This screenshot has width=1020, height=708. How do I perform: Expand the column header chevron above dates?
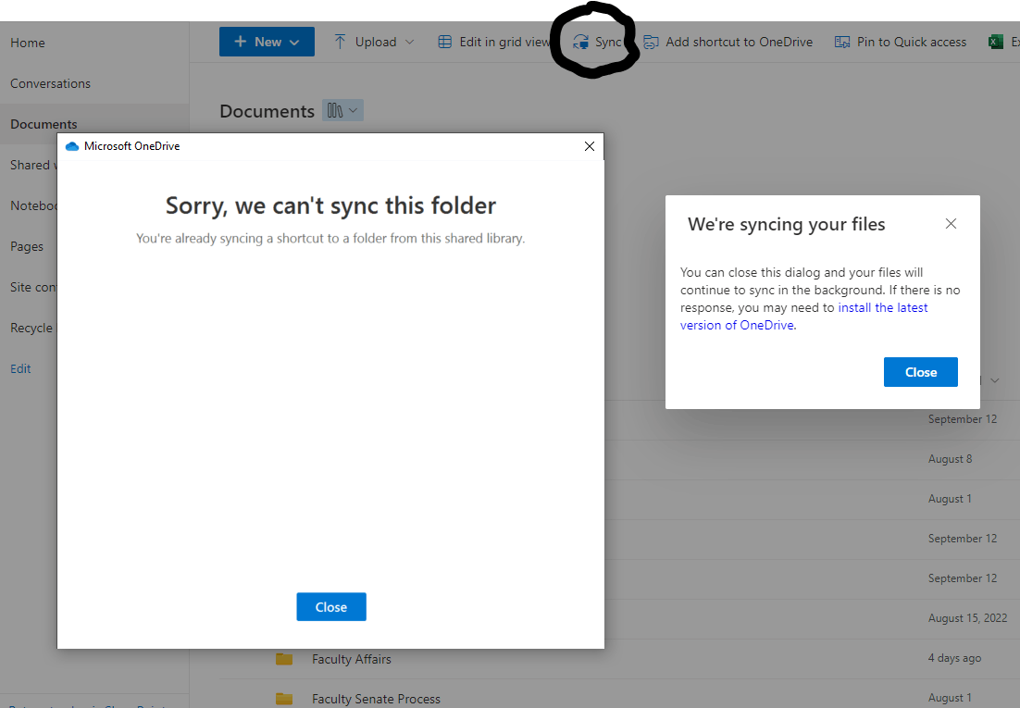point(995,380)
